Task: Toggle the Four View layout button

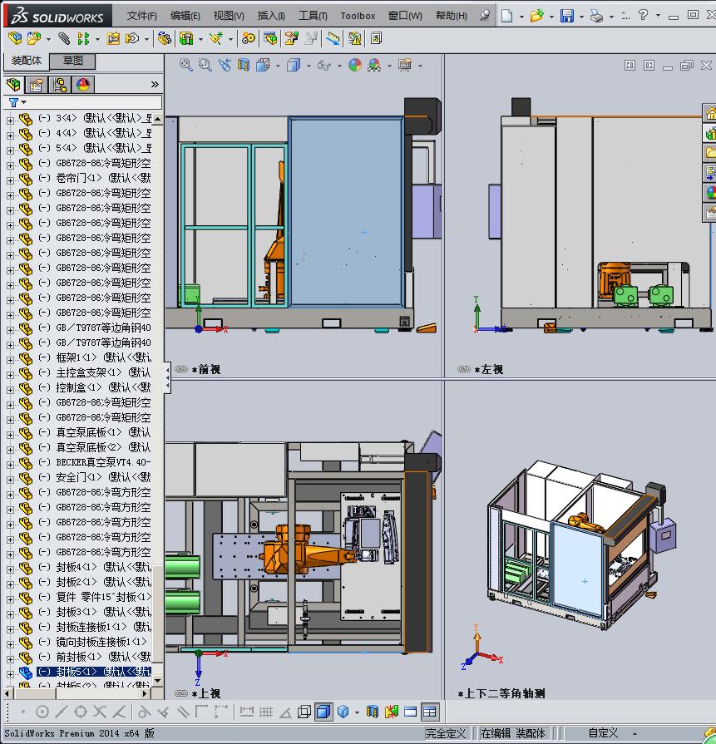Action: click(429, 712)
